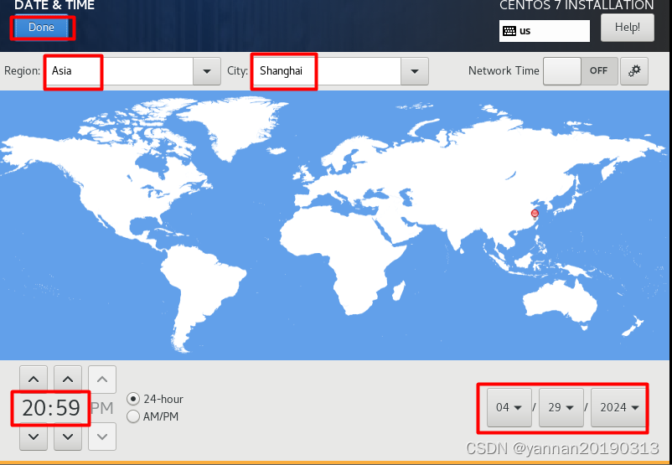Open the month dropdown showing 04

pyautogui.click(x=509, y=407)
